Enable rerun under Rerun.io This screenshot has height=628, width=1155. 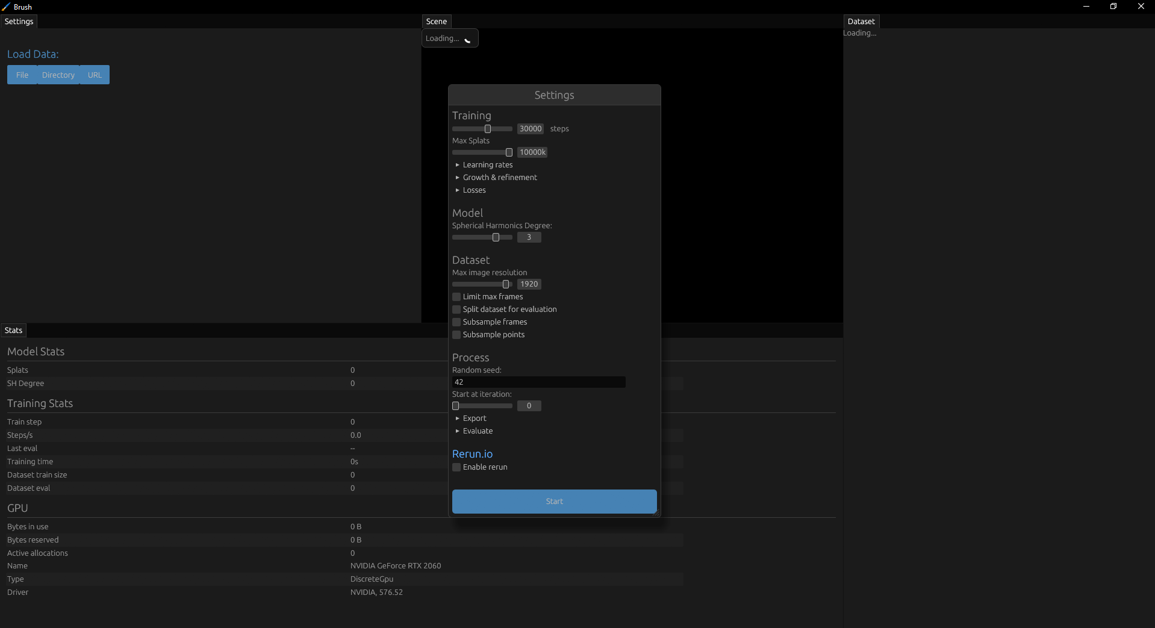click(x=456, y=467)
